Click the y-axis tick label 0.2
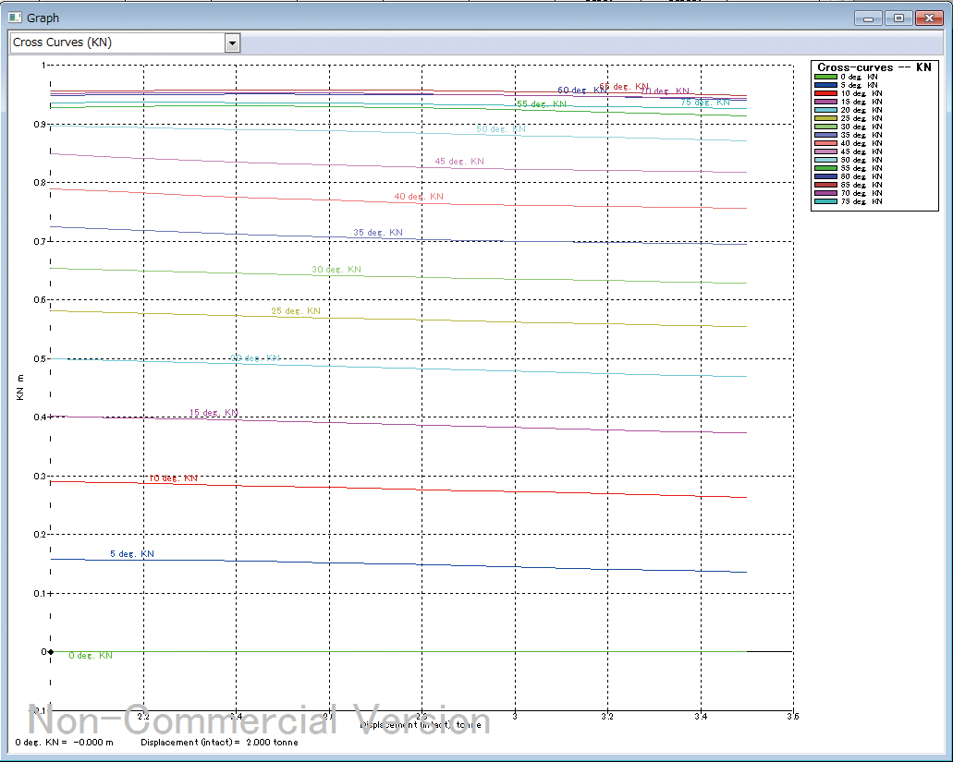Screen dimensions: 953x762 [x=40, y=534]
